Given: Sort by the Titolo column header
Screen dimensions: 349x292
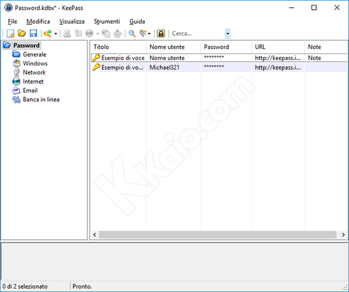Looking at the screenshot, I should coord(118,47).
